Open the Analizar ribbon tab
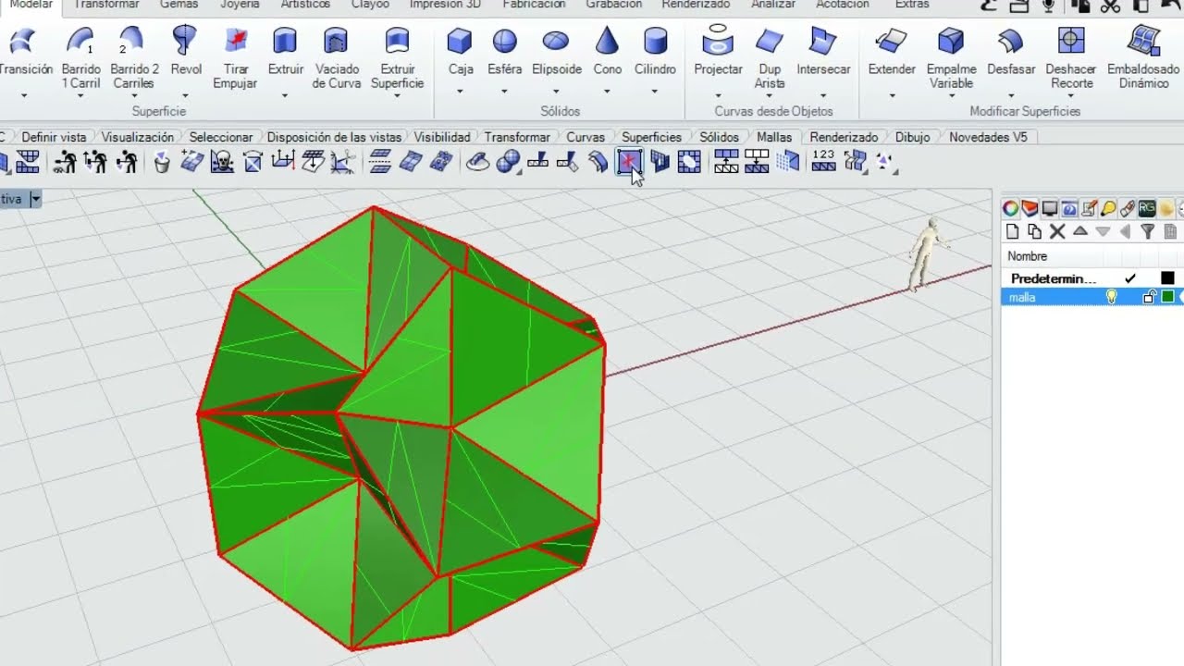 [773, 5]
